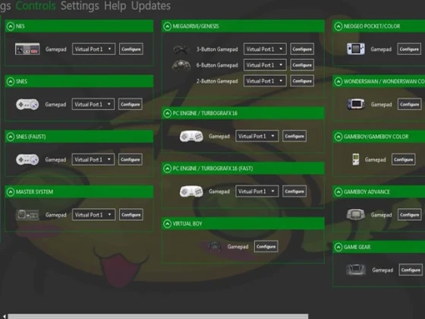Collapse the Gameboy Advance section
425x319 pixels.
[338, 192]
